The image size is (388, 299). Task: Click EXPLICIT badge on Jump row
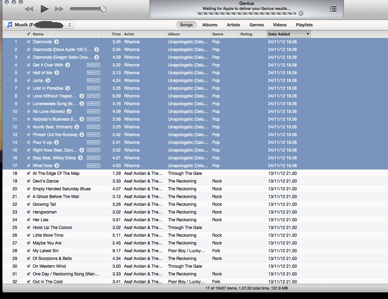pyautogui.click(x=93, y=81)
